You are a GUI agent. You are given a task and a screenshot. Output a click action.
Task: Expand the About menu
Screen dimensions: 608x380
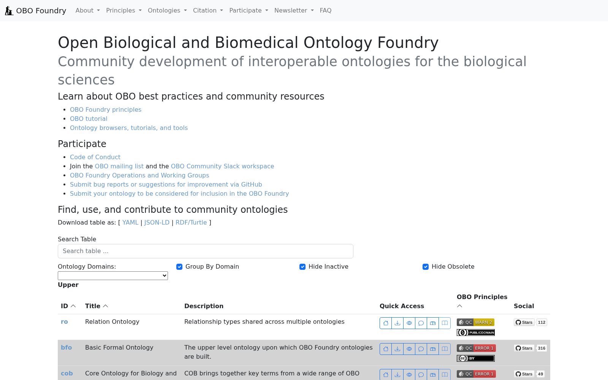pos(88,11)
